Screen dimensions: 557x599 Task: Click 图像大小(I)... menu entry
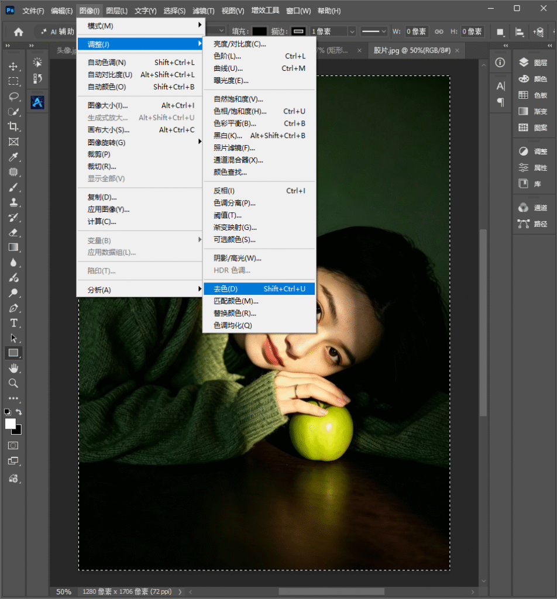pos(140,105)
